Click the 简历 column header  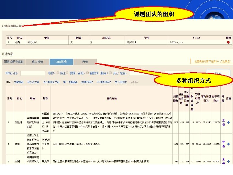click(223, 99)
